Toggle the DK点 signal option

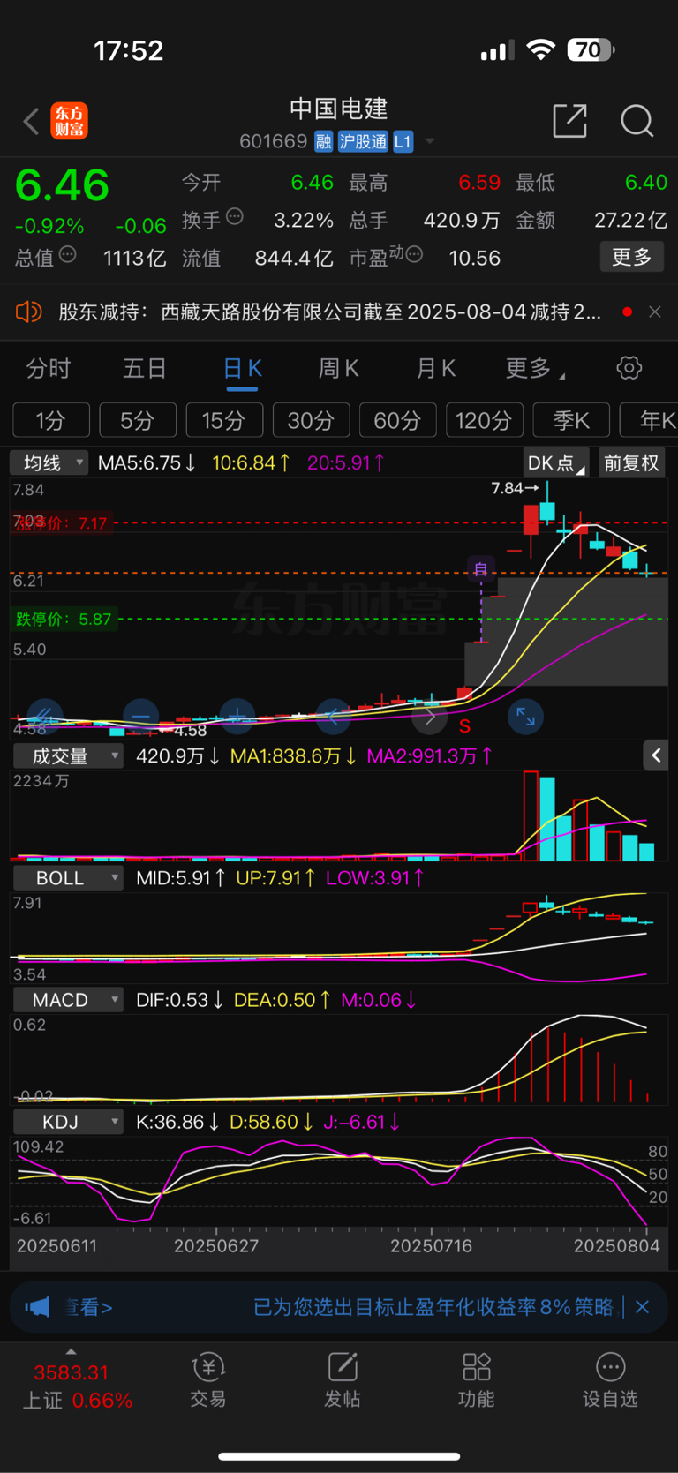click(x=555, y=463)
